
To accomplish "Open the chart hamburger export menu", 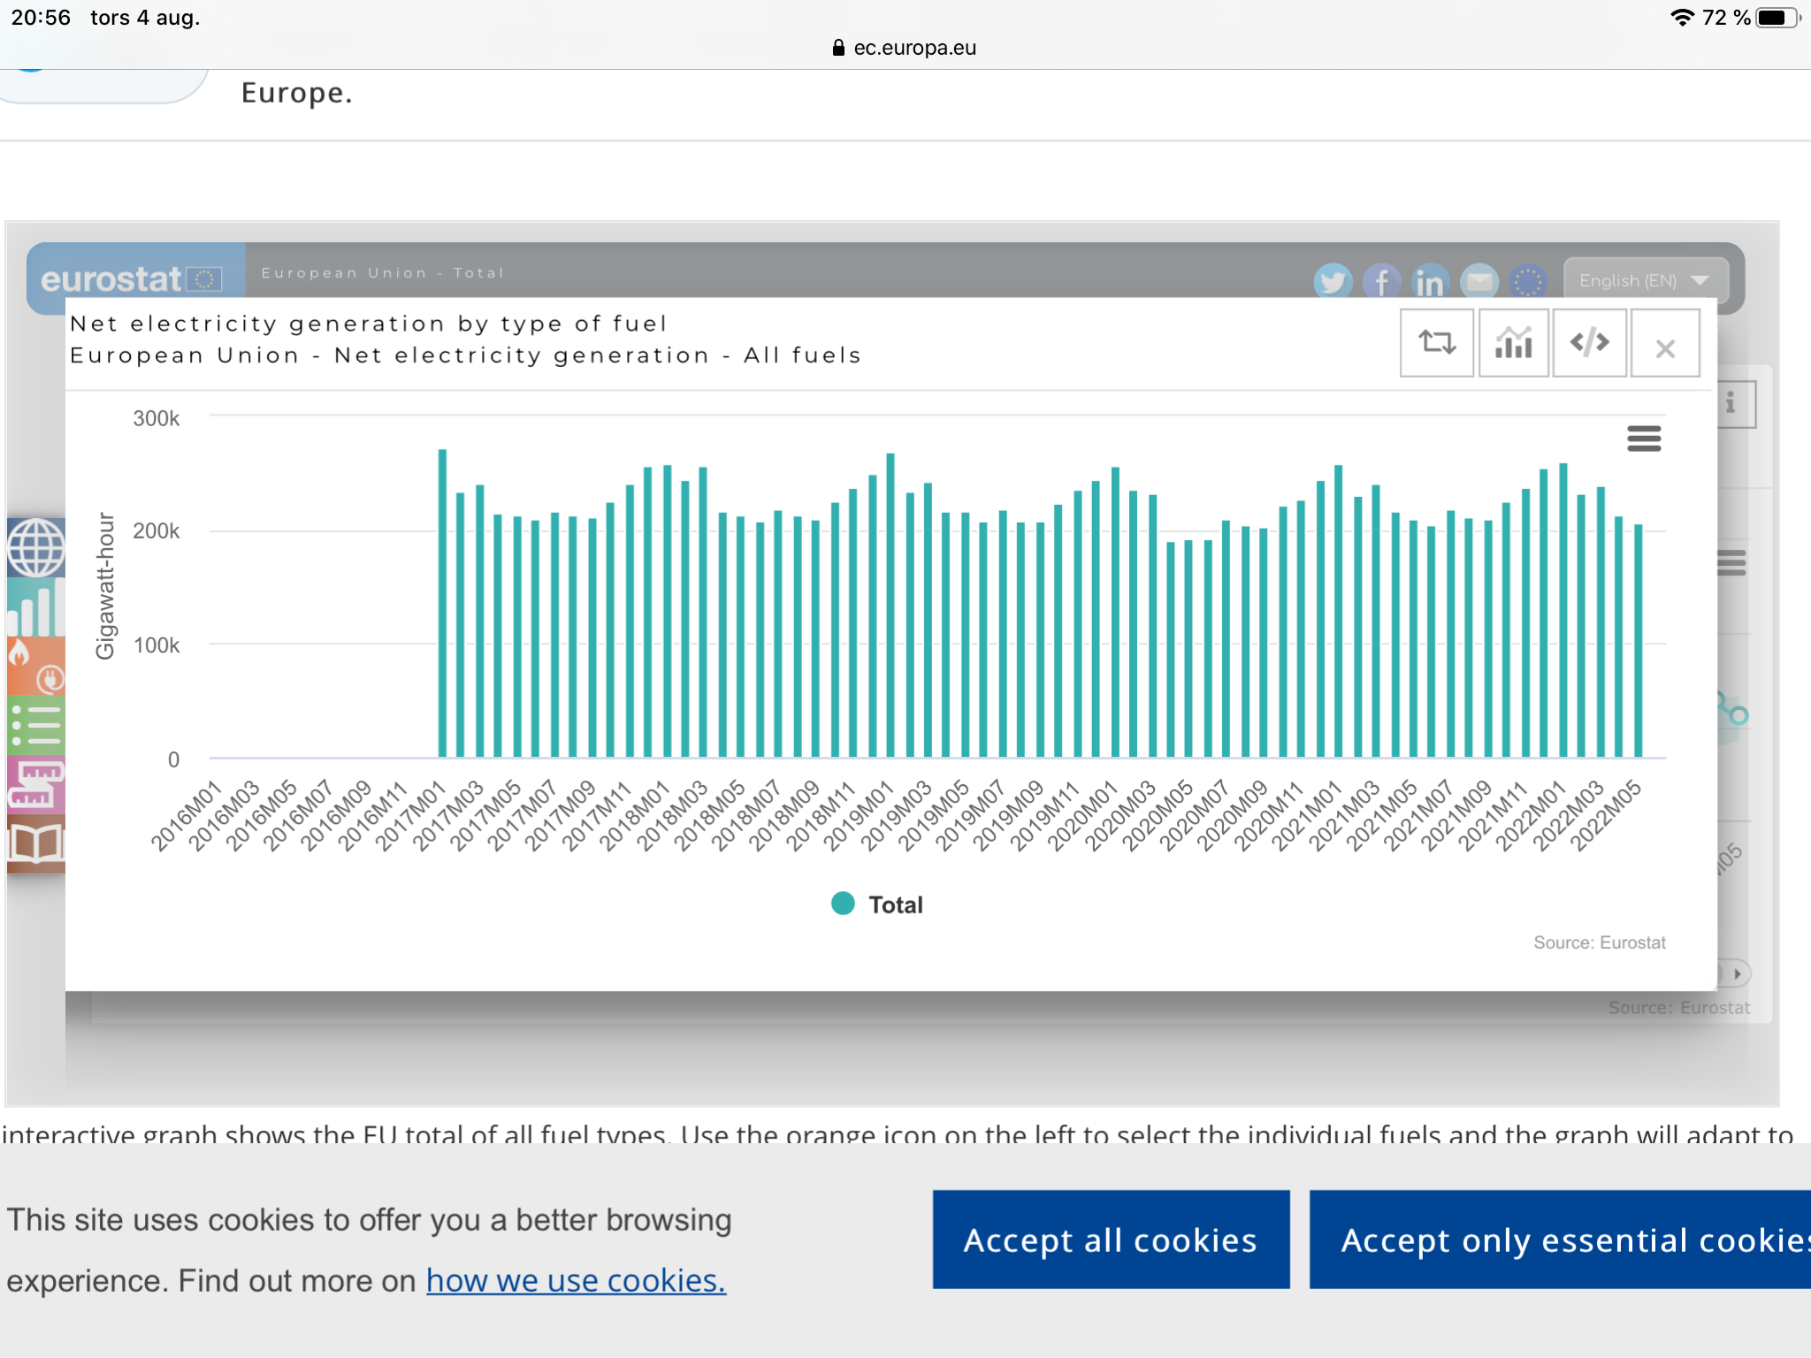I will tap(1643, 439).
